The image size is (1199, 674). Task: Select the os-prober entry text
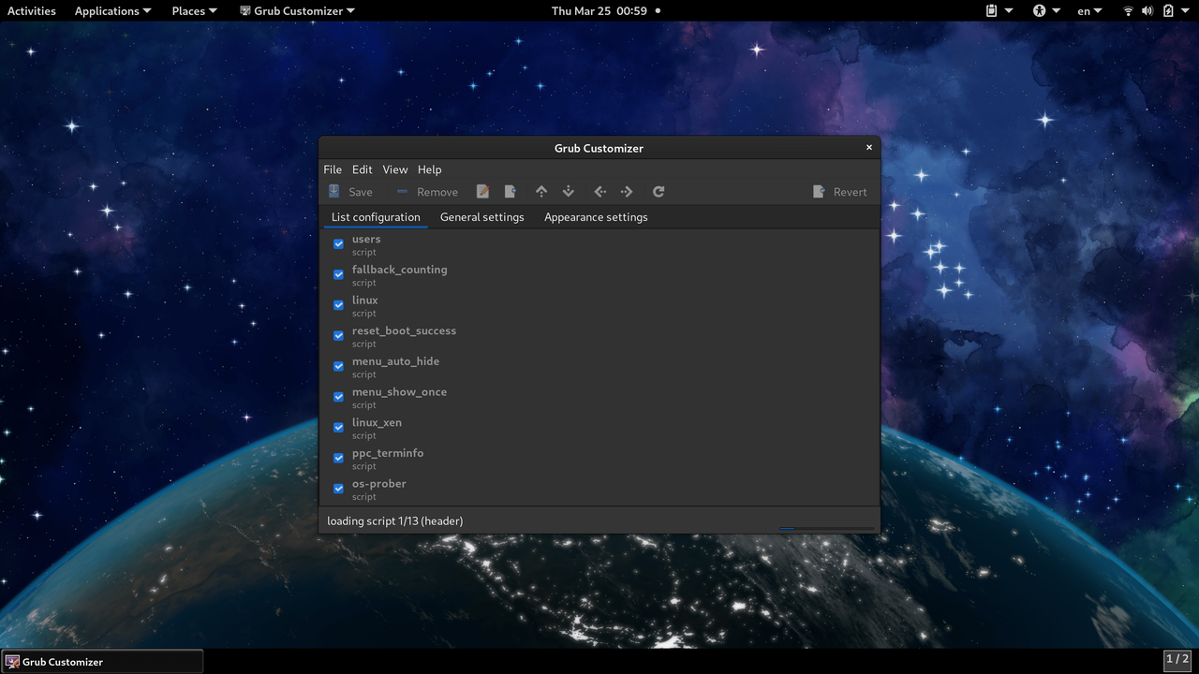[379, 484]
